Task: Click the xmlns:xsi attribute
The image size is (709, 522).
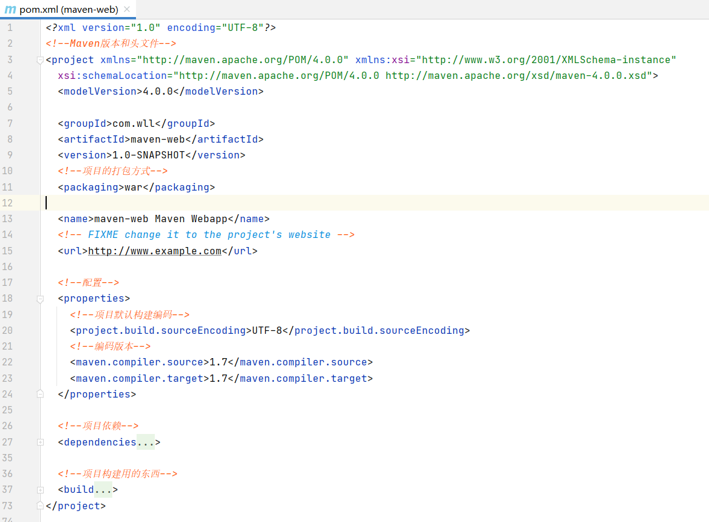Action: click(x=515, y=59)
